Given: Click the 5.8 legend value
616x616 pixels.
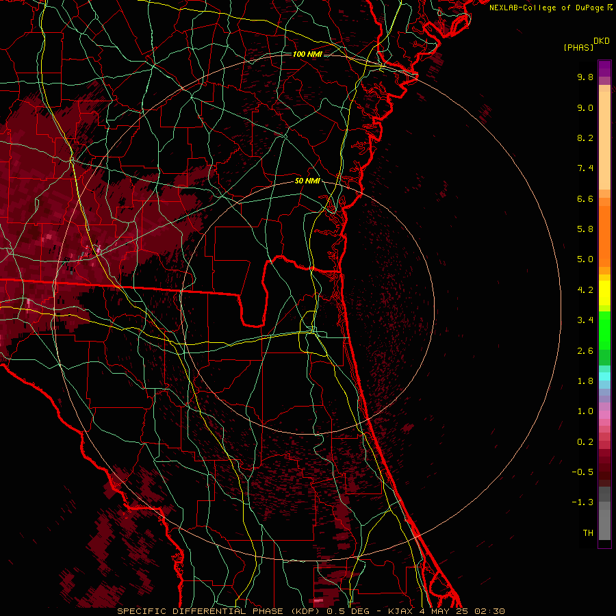Looking at the screenshot, I should click(585, 229).
